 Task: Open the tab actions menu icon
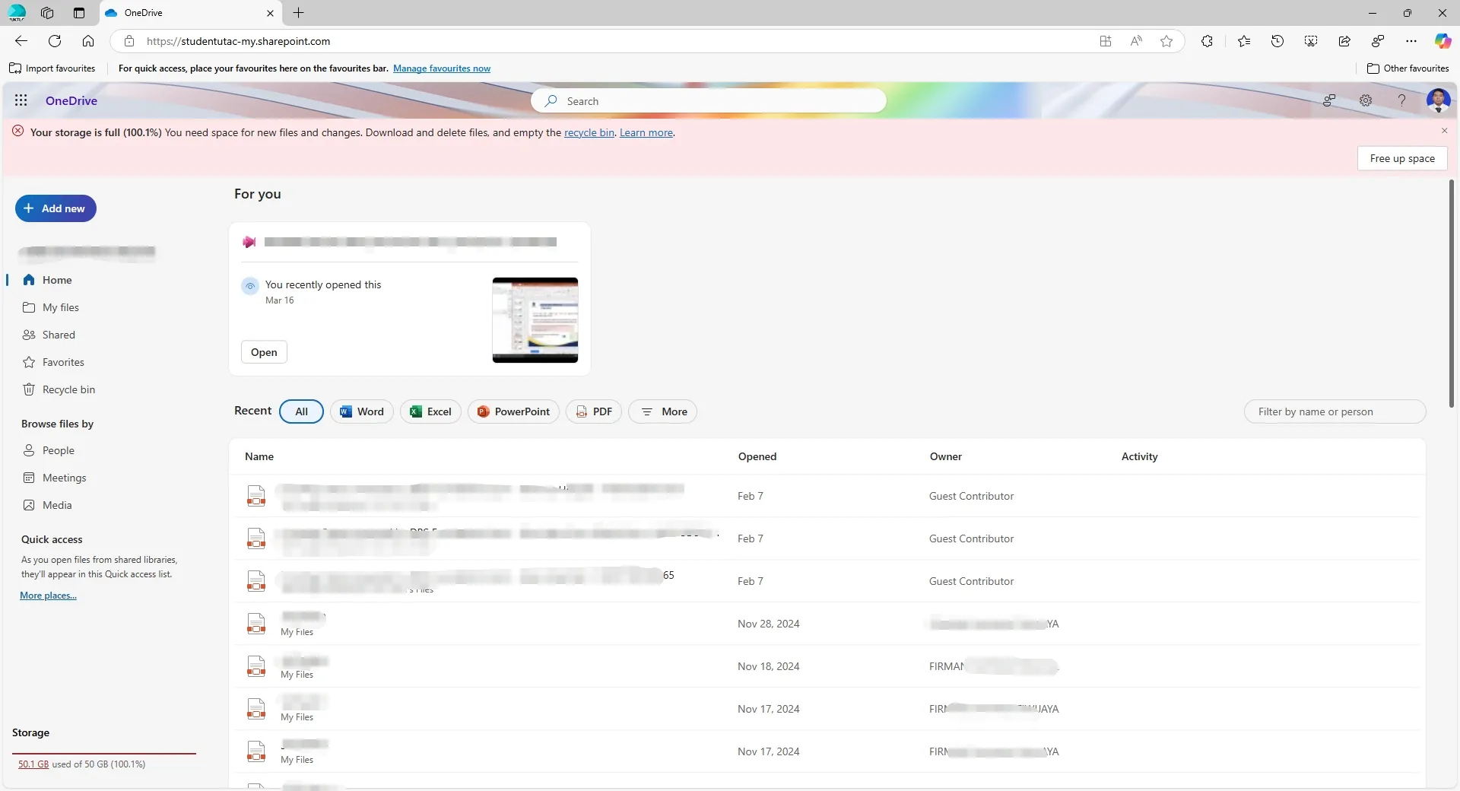coord(79,13)
